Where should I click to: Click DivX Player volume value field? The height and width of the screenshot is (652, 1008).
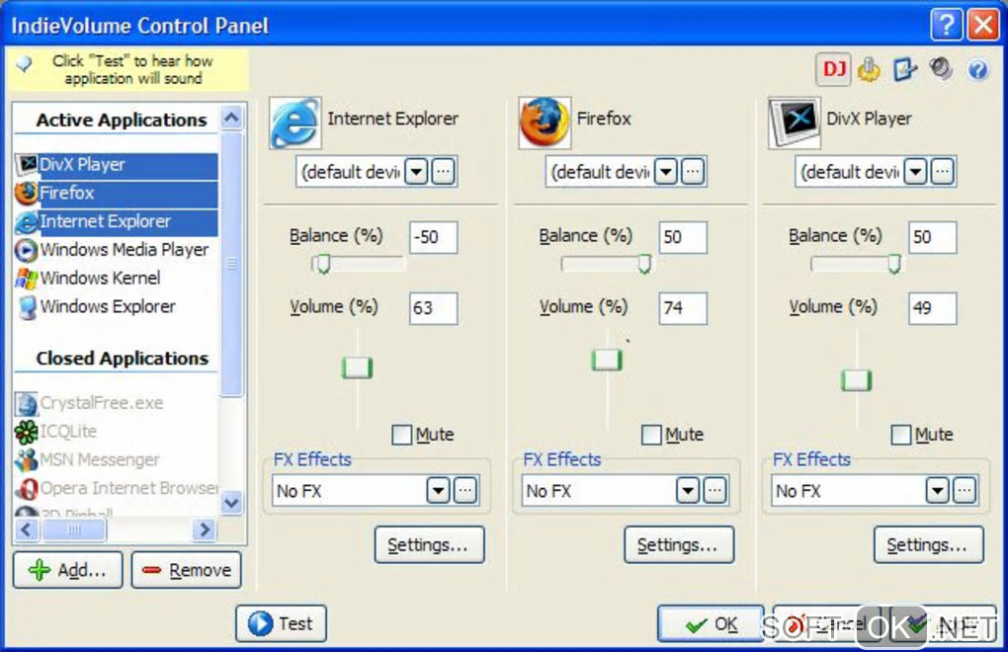tap(932, 308)
